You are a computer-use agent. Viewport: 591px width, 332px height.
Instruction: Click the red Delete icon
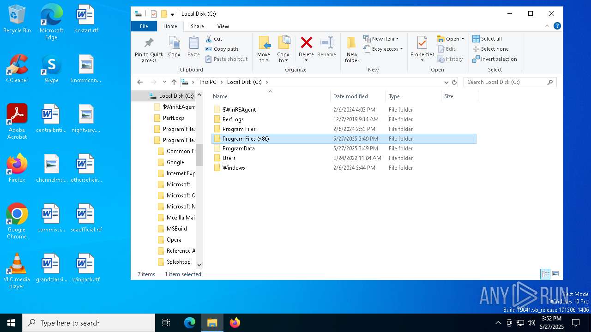pyautogui.click(x=306, y=43)
